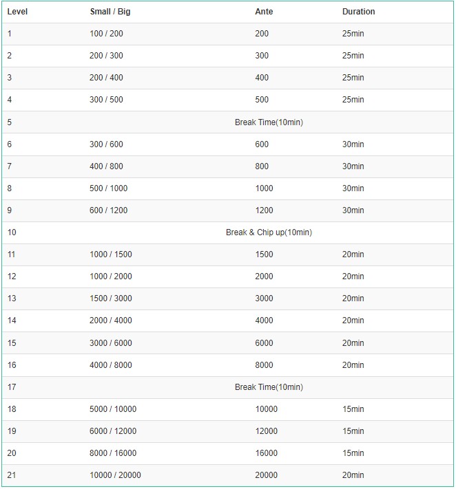The height and width of the screenshot is (489, 456).
Task: Select the ante value 16000
Action: point(266,453)
